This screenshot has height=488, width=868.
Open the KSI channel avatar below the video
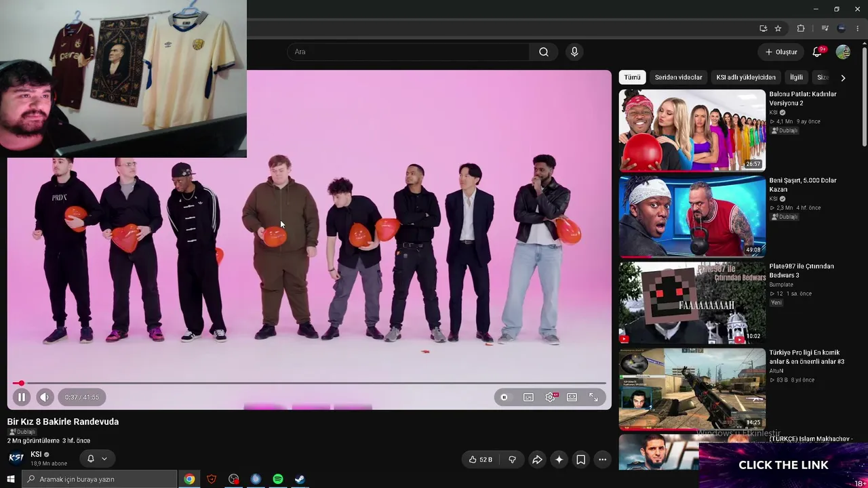point(16,458)
